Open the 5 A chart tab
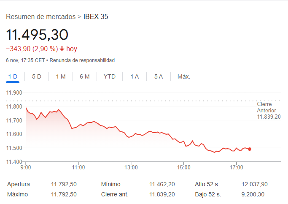The width and height of the screenshot is (288, 204). click(159, 76)
